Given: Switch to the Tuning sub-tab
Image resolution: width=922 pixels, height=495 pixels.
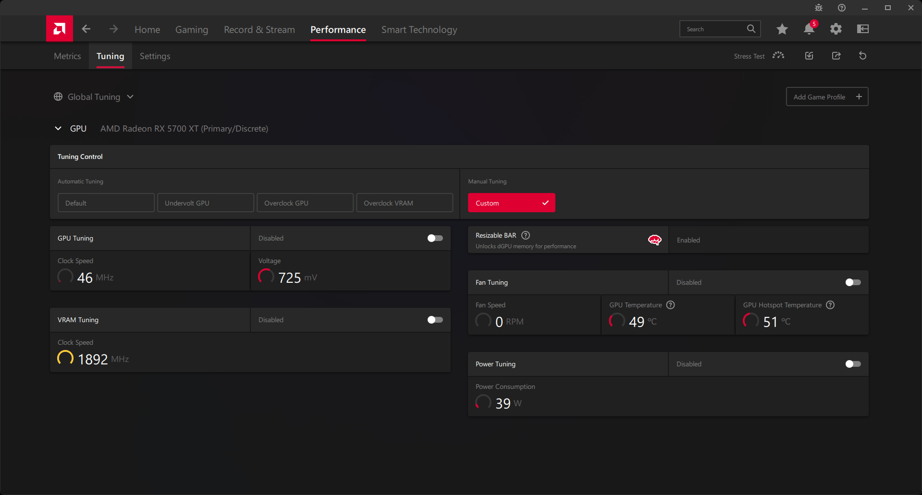Looking at the screenshot, I should [x=111, y=56].
